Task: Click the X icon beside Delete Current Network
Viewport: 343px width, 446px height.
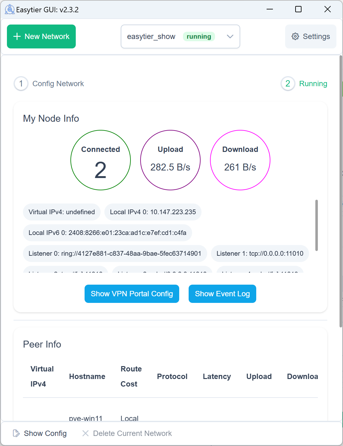Action: coord(85,433)
